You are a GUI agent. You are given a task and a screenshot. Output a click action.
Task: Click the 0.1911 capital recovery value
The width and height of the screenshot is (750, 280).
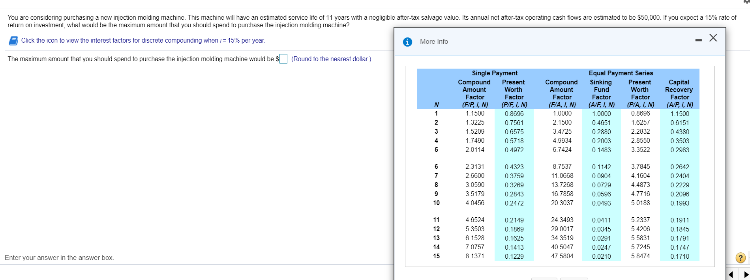[x=680, y=220]
